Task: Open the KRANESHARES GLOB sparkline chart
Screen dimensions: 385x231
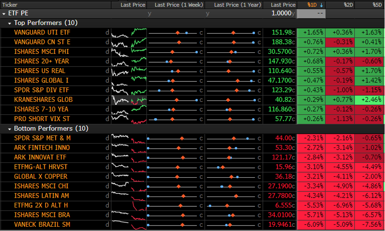Action: [x=129, y=100]
